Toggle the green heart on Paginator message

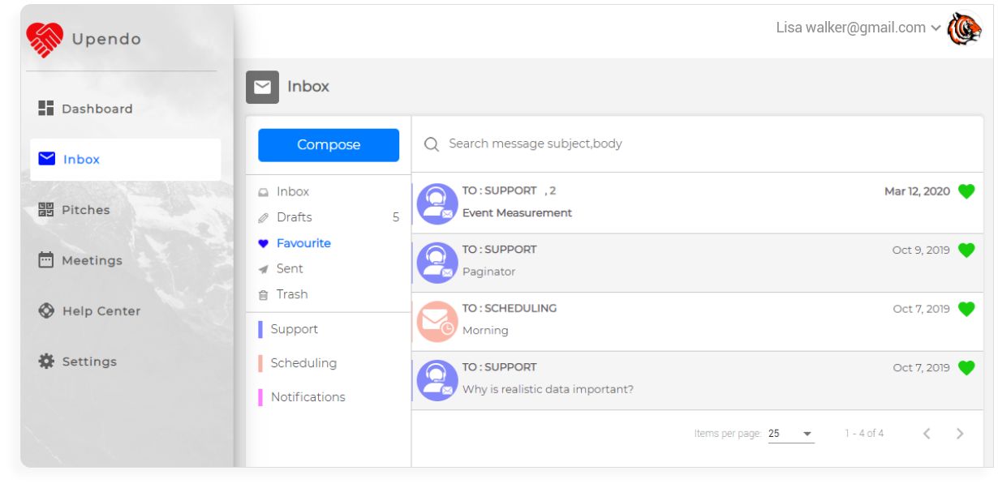966,250
